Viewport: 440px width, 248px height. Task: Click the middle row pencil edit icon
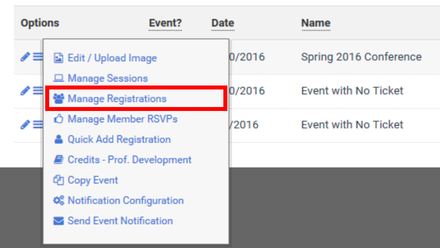tap(25, 91)
